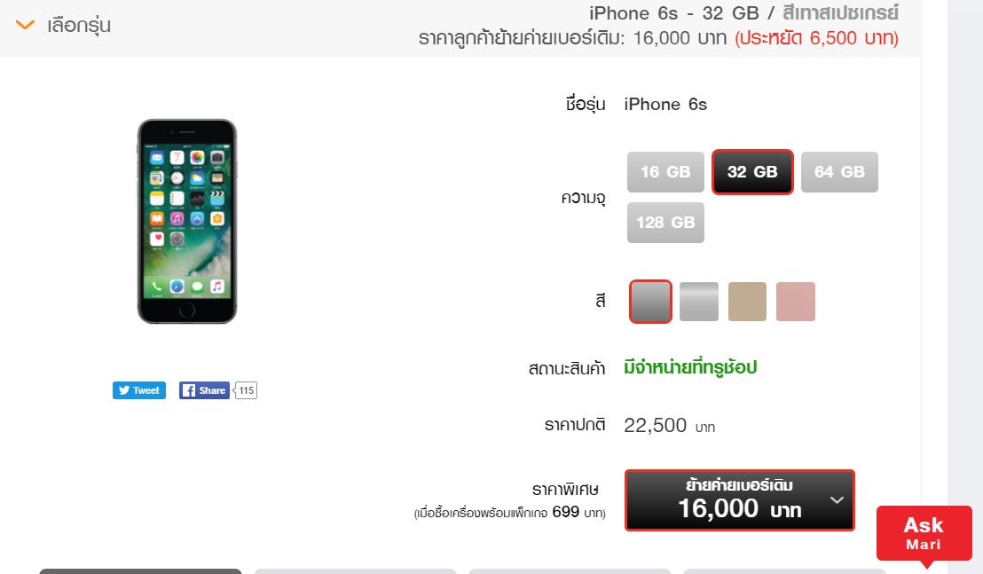Click the orange chevron beside เลือกรุ่น

tap(25, 25)
